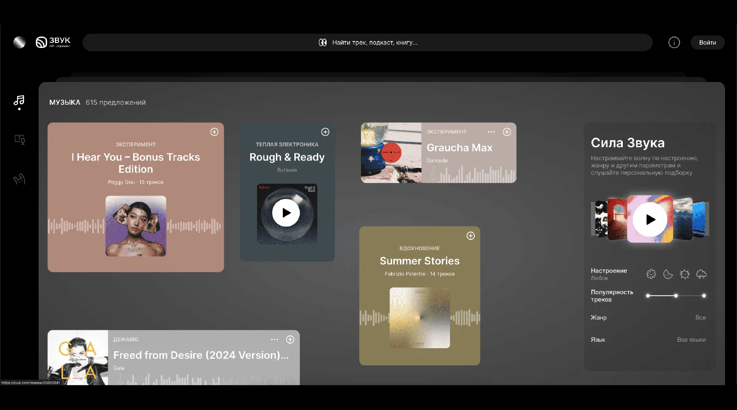Click the Звук logo
The height and width of the screenshot is (410, 737).
pyautogui.click(x=53, y=42)
